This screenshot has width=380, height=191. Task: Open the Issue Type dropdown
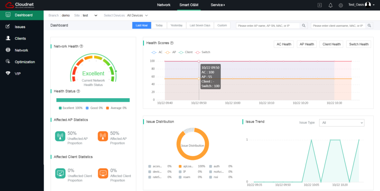pos(341,122)
